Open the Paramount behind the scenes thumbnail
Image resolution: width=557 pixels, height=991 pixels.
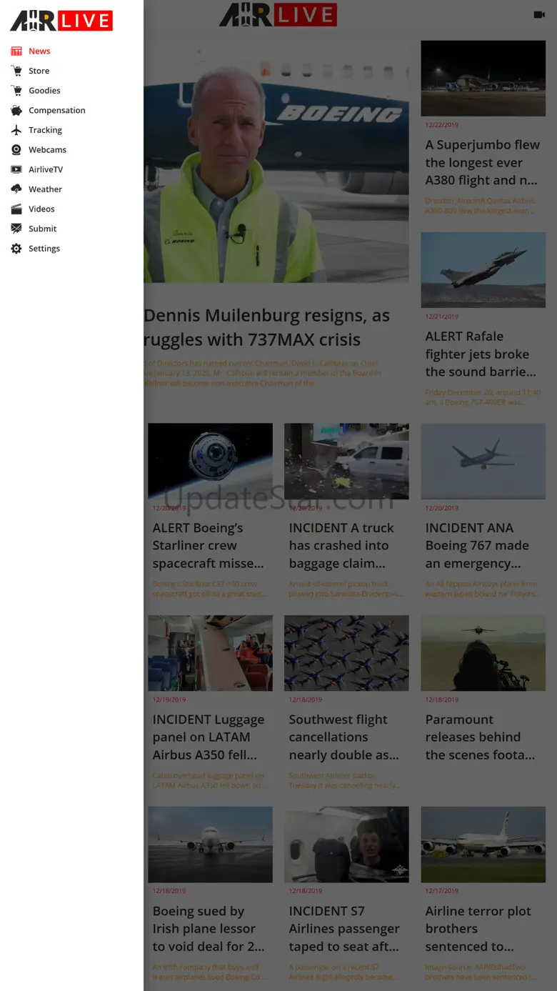click(483, 653)
